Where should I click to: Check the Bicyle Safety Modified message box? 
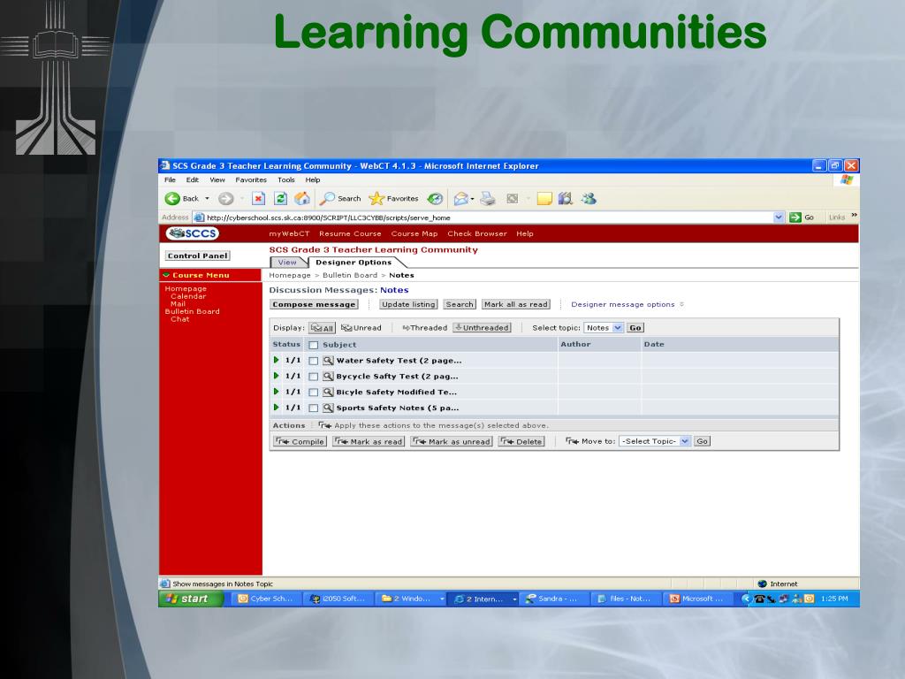click(x=314, y=392)
